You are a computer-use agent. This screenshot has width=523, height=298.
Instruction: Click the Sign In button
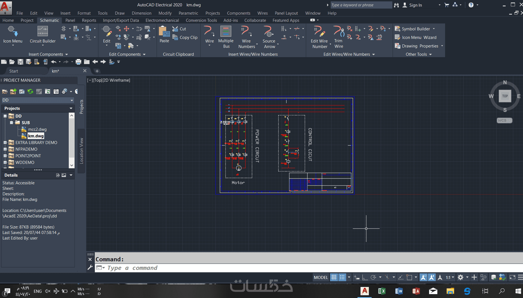415,5
